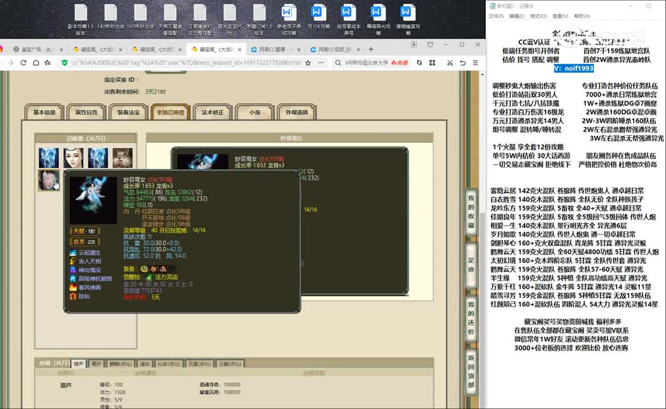Open Word document 组号零成本养号
This screenshot has width=666, height=409.
348,20
